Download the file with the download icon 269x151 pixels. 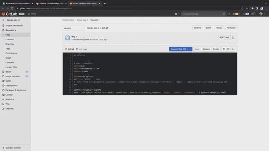tap(233, 49)
